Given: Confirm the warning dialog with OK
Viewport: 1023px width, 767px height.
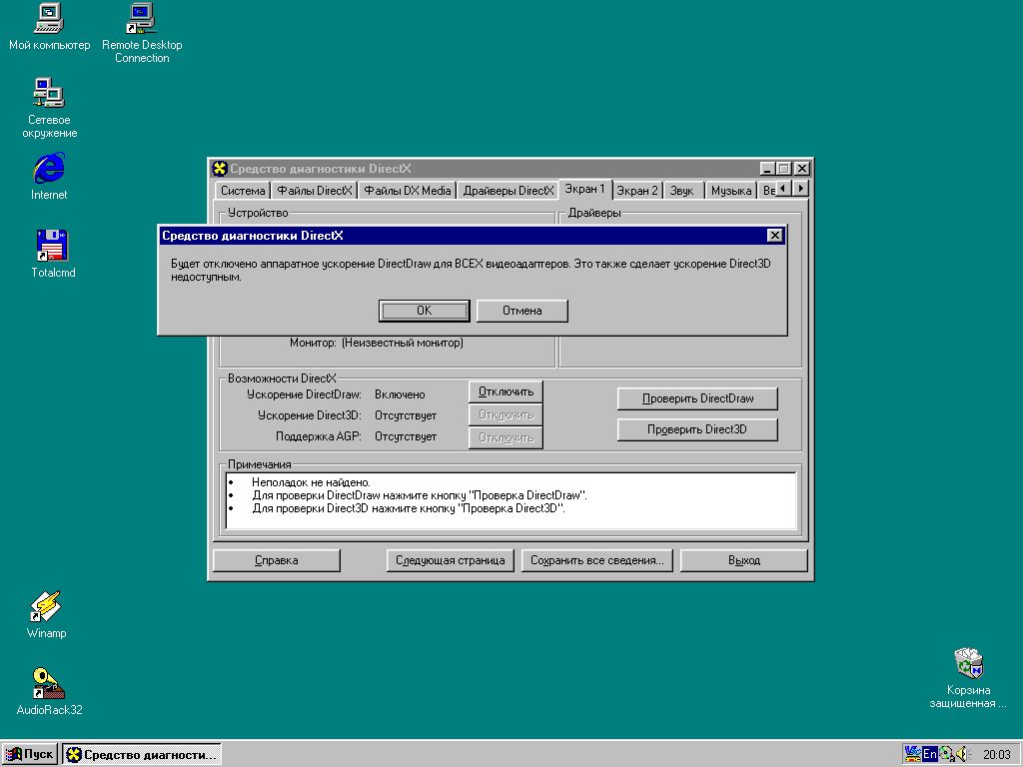Looking at the screenshot, I should (424, 311).
